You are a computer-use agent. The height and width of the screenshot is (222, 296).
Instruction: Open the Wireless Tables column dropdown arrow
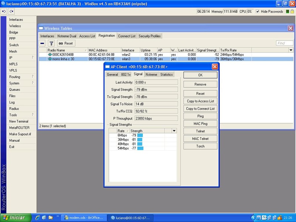291,50
